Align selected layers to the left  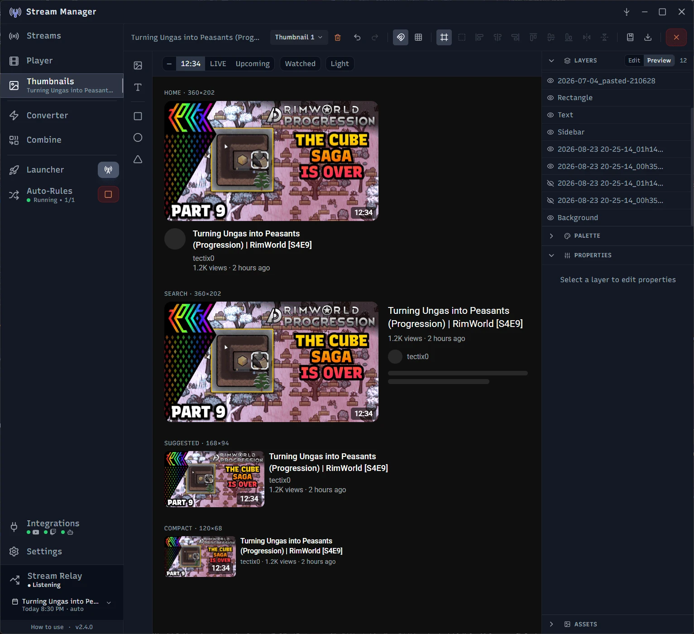click(x=479, y=37)
